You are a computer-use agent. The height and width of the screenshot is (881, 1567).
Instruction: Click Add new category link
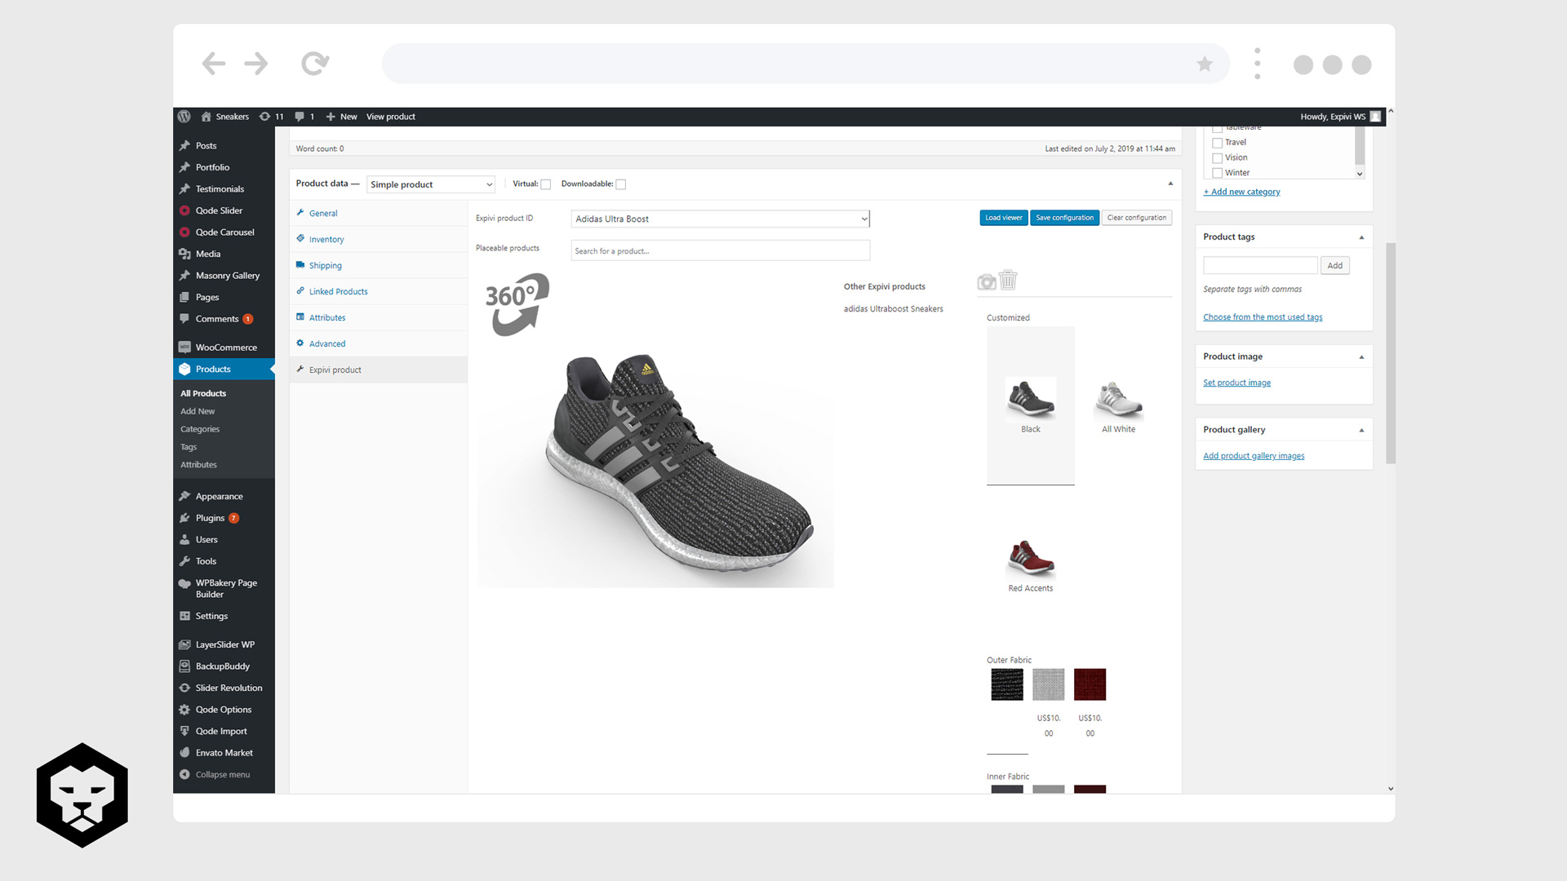tap(1241, 192)
